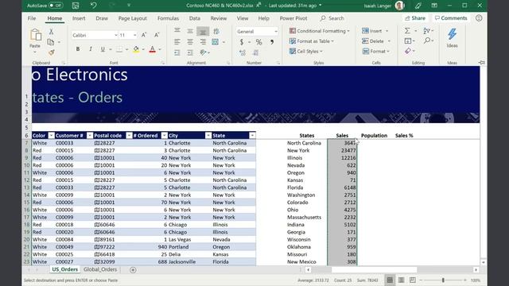This screenshot has height=286, width=509.
Task: Click the Borders icon
Action: pyautogui.click(x=119, y=49)
